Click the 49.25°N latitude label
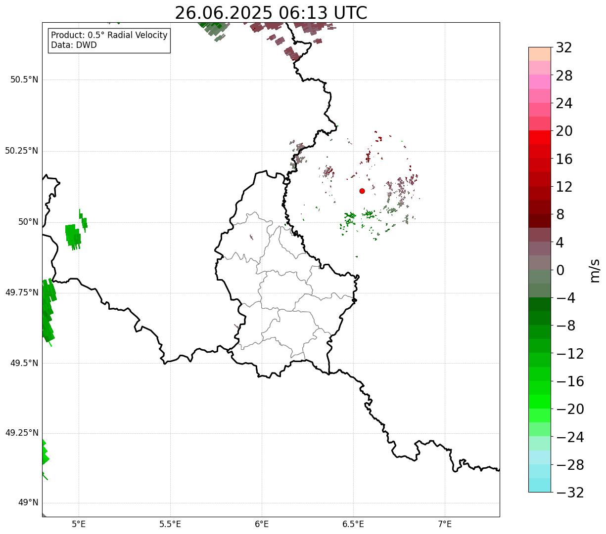Screen dimensions: 606x534 pos(21,433)
